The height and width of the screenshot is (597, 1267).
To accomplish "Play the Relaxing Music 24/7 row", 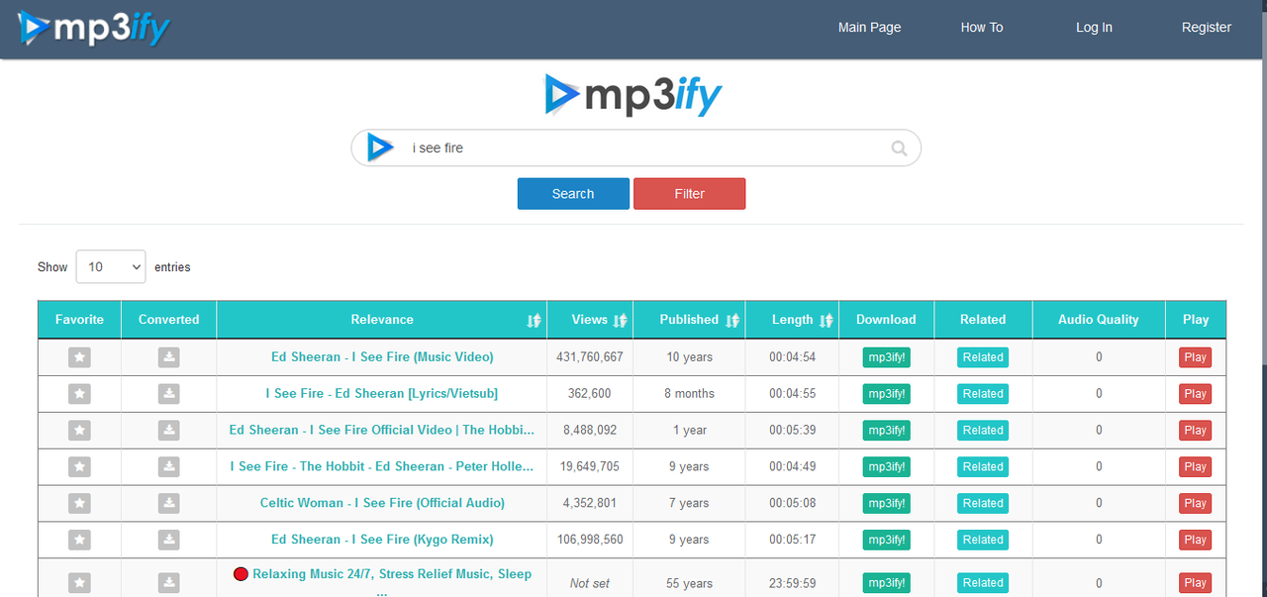I will click(1195, 583).
